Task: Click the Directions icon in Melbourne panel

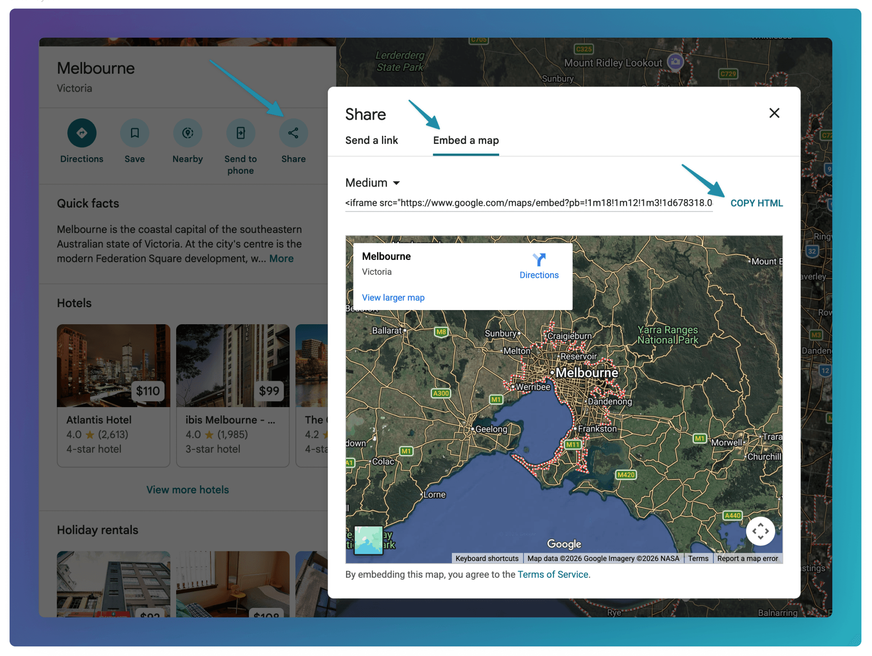Action: [82, 133]
